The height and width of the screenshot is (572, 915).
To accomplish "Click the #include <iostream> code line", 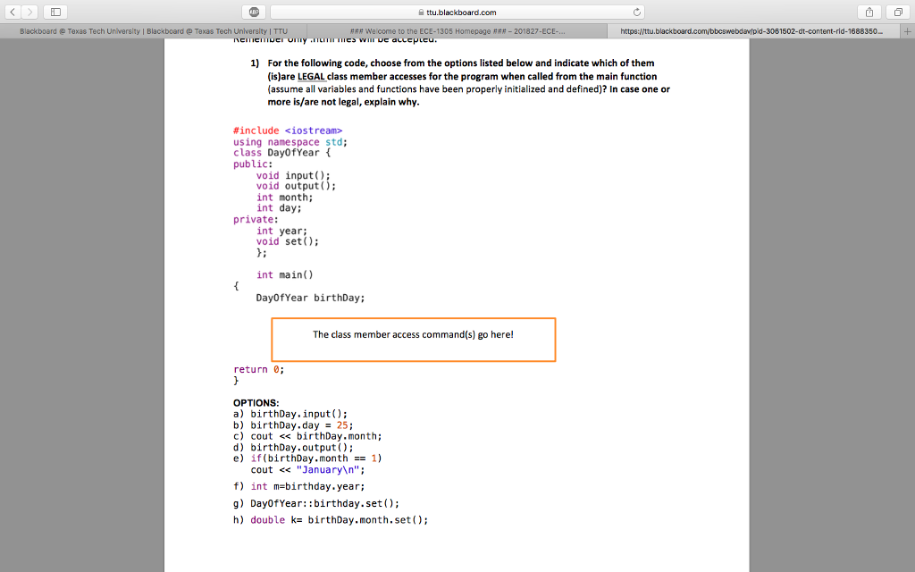I will [x=288, y=130].
